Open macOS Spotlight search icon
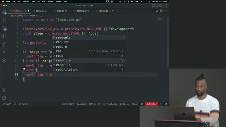This screenshot has height=127, width=226. [x=145, y=1]
